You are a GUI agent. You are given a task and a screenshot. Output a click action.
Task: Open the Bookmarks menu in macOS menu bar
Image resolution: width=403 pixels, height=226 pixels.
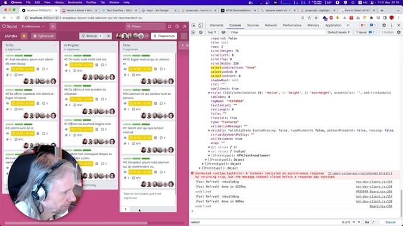(75, 3)
